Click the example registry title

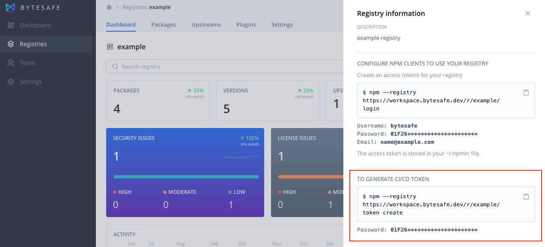pos(131,47)
